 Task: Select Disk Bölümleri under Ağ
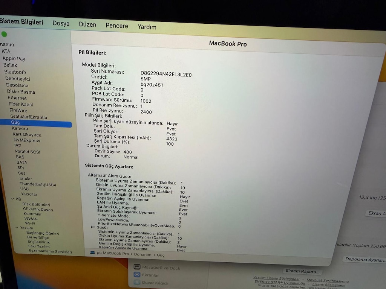[36, 204]
